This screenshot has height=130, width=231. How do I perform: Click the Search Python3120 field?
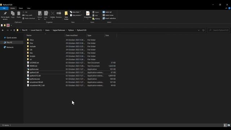point(218,30)
